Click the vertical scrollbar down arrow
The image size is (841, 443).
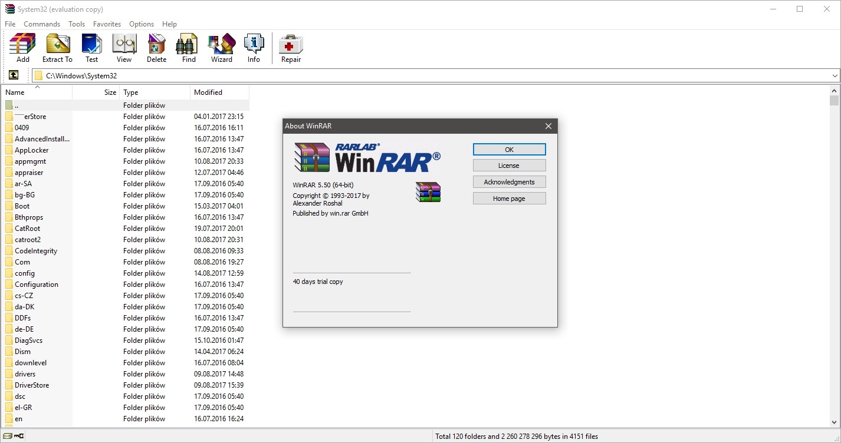(x=834, y=422)
